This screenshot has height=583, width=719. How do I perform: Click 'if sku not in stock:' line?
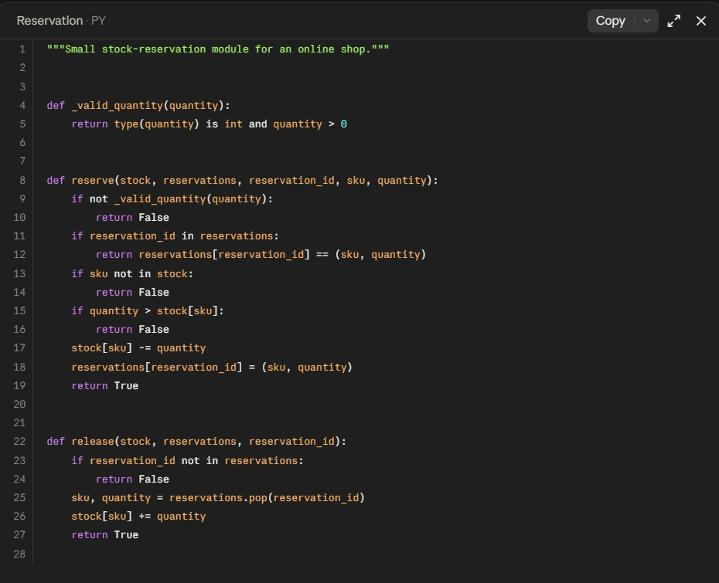tap(132, 274)
